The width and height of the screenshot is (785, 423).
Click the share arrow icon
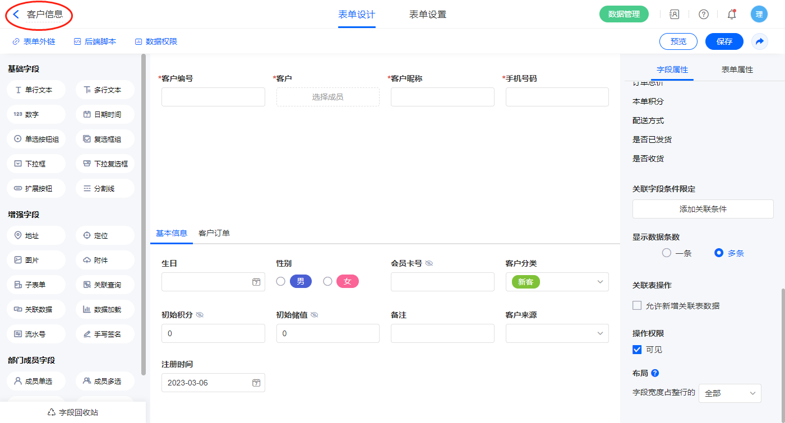coord(760,41)
